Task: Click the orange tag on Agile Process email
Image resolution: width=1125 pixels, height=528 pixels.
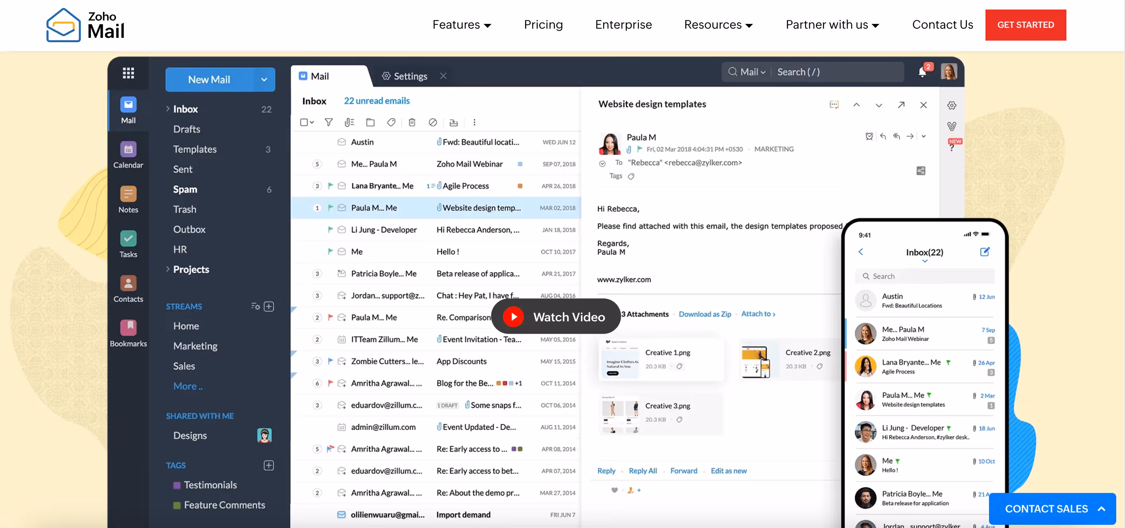Action: (520, 186)
